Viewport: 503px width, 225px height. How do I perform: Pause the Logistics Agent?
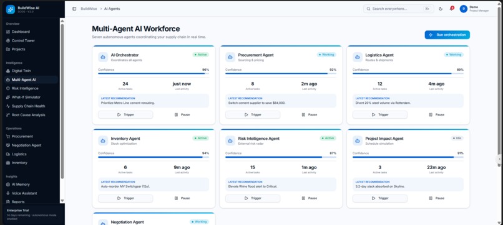437,115
